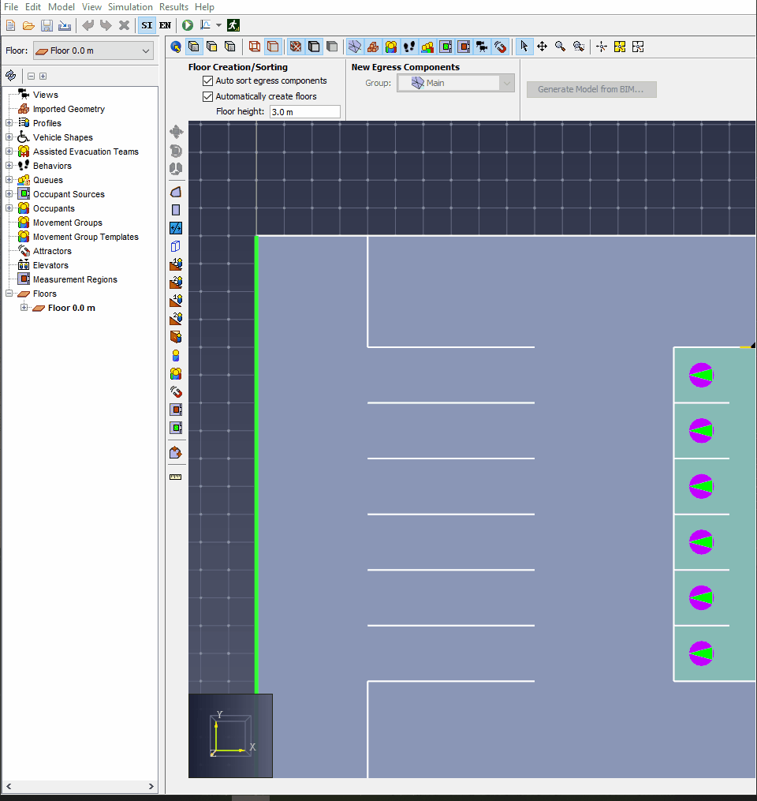Select the rectangular room drawing tool
Image resolution: width=757 pixels, height=801 pixels.
pyautogui.click(x=176, y=210)
